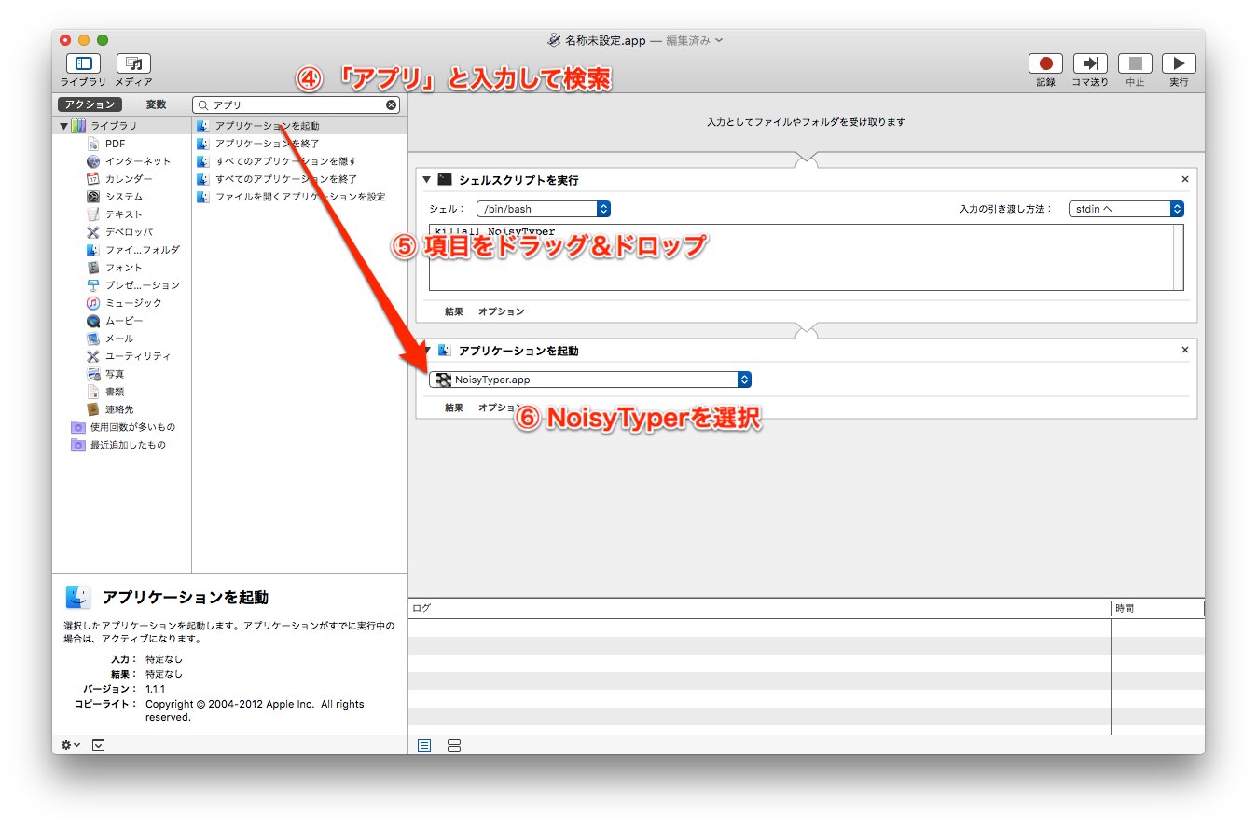Click the 時間 column header
This screenshot has width=1257, height=829.
tap(1158, 608)
